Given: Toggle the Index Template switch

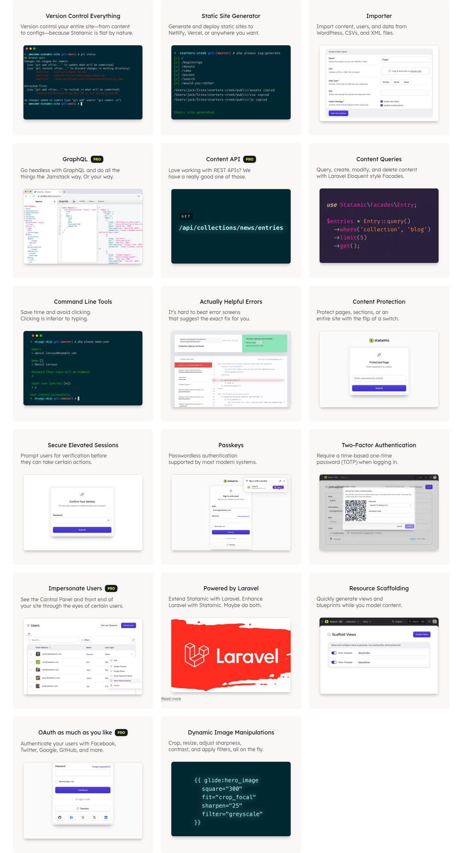Looking at the screenshot, I should coord(334,653).
